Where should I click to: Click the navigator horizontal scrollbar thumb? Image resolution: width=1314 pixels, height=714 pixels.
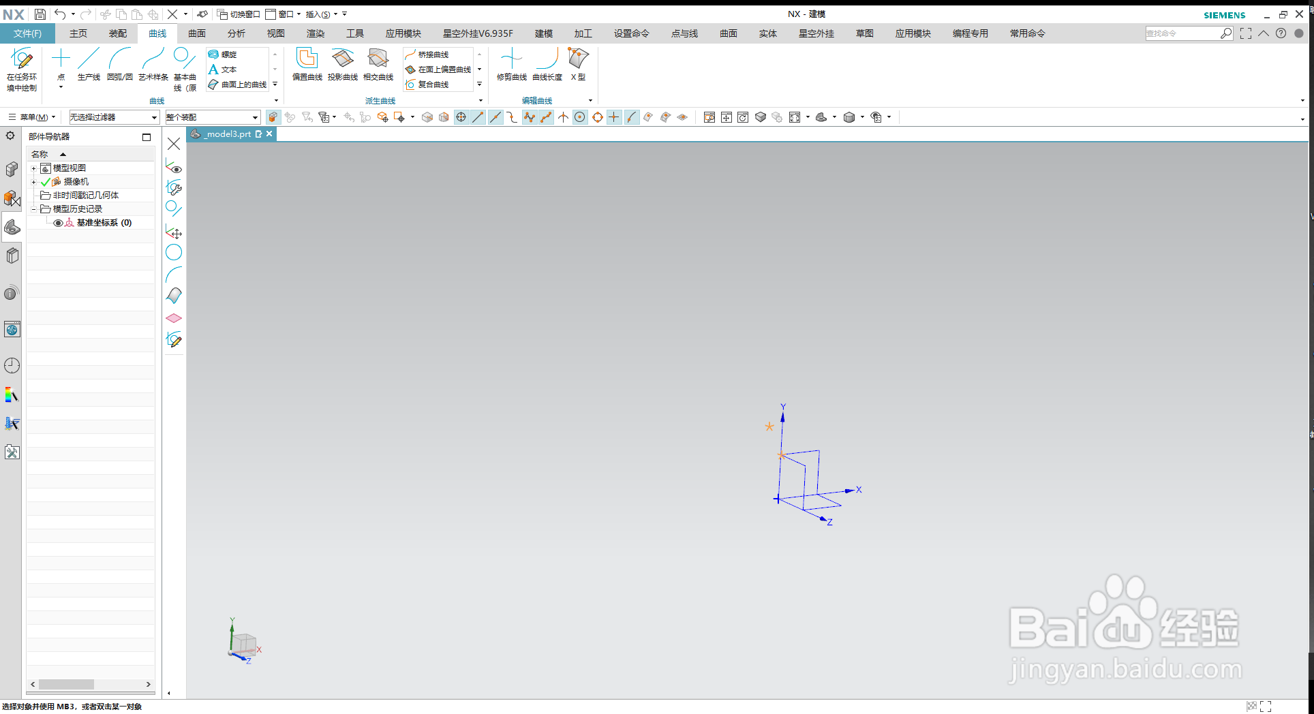pyautogui.click(x=66, y=684)
